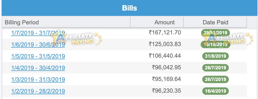Click the 26/7/2019 badge in March row
The height and width of the screenshot is (99, 258).
click(x=215, y=79)
